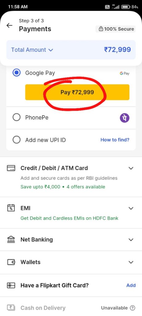Open the Net Banking section

[71, 239]
